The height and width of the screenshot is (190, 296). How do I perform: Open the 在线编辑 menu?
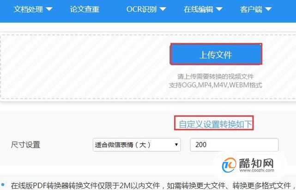click(x=199, y=9)
